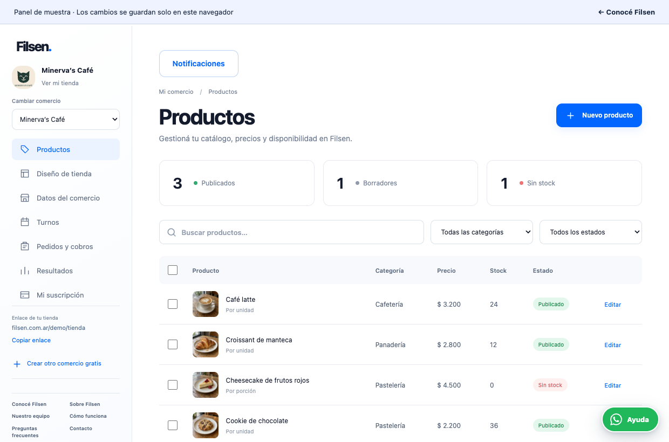Open Datos del comercio section
Viewport: 669px width, 442px height.
tap(66, 198)
